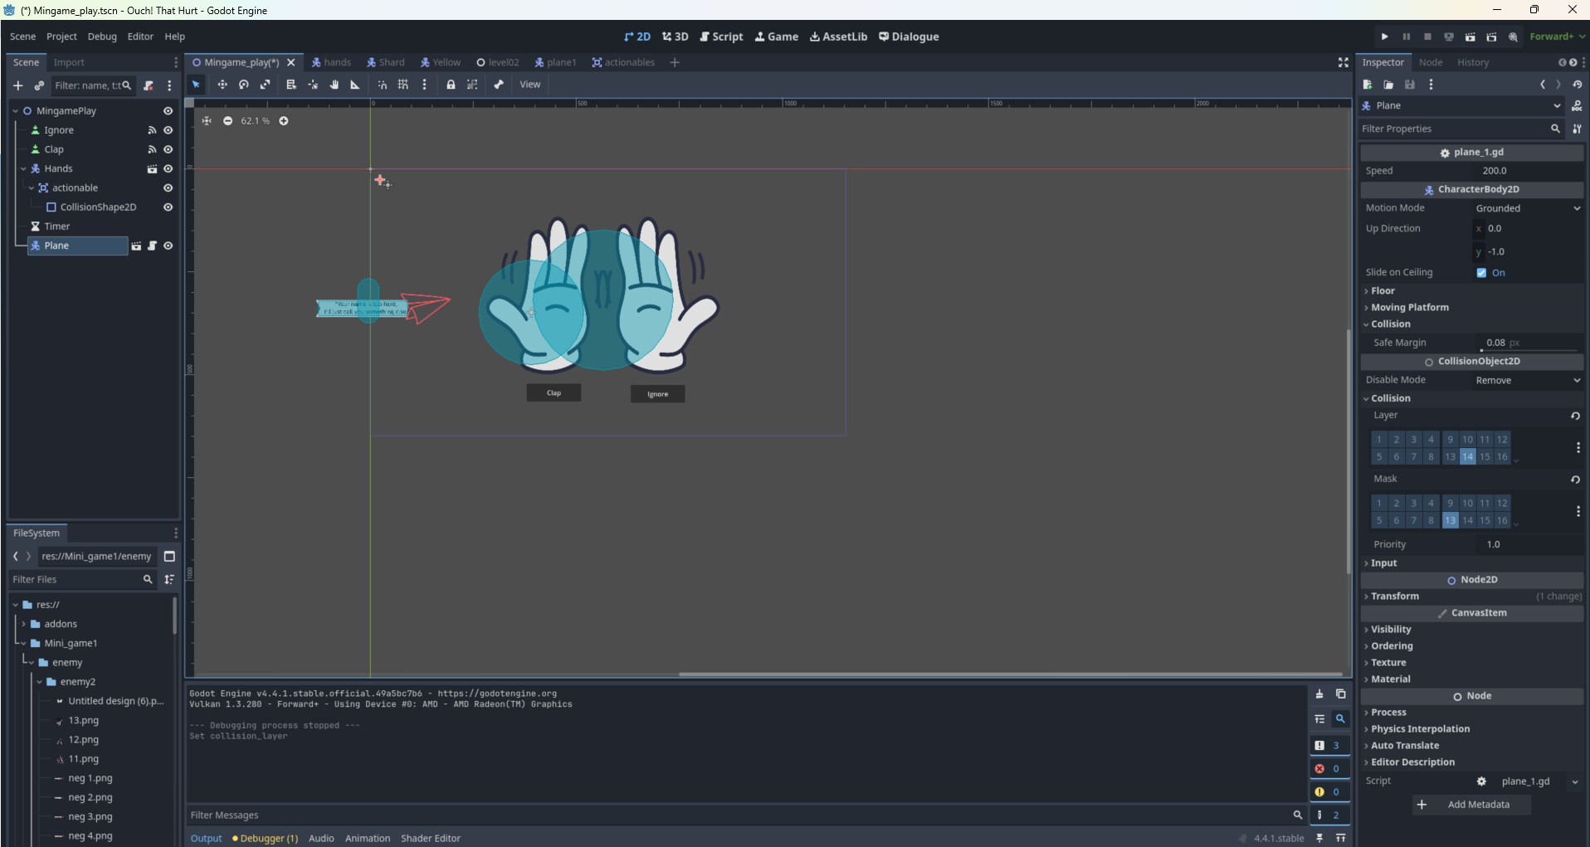Toggle Slide on Ceiling checkbox
The width and height of the screenshot is (1590, 847).
tap(1481, 273)
